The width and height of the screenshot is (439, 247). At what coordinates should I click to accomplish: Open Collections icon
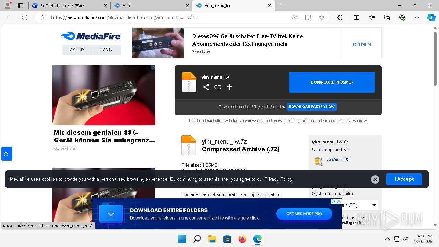[387, 17]
